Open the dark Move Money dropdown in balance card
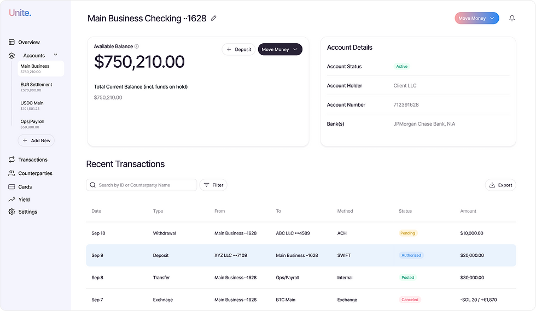 280,49
